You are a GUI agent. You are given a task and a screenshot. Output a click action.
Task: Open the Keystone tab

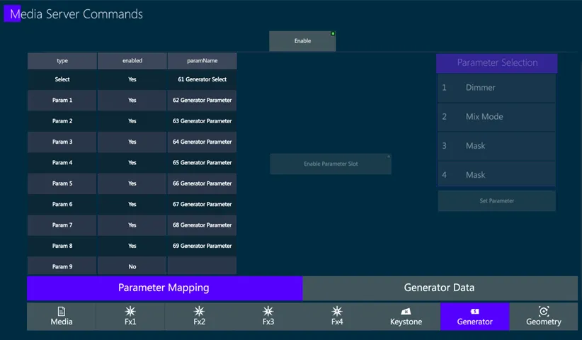pyautogui.click(x=406, y=316)
